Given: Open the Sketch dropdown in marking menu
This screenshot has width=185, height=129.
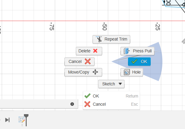Looking at the screenshot, I should pos(111,84).
